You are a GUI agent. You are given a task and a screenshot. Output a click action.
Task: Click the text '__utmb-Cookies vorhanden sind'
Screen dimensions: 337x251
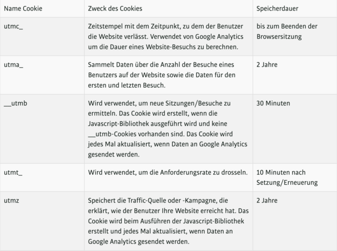136,134
